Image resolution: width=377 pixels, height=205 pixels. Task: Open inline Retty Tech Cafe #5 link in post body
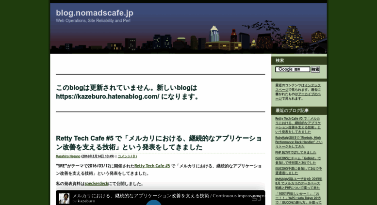152,166
